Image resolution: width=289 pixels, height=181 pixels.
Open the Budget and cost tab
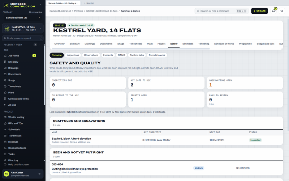click(266, 44)
